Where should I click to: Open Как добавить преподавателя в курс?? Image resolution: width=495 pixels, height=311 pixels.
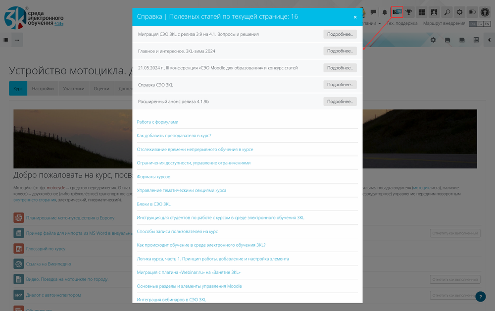(174, 136)
